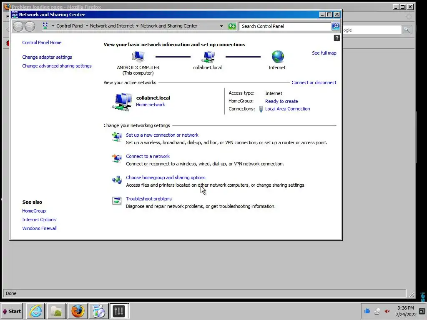
Task: Open the address bar history dropdown arrow
Action: click(x=221, y=26)
